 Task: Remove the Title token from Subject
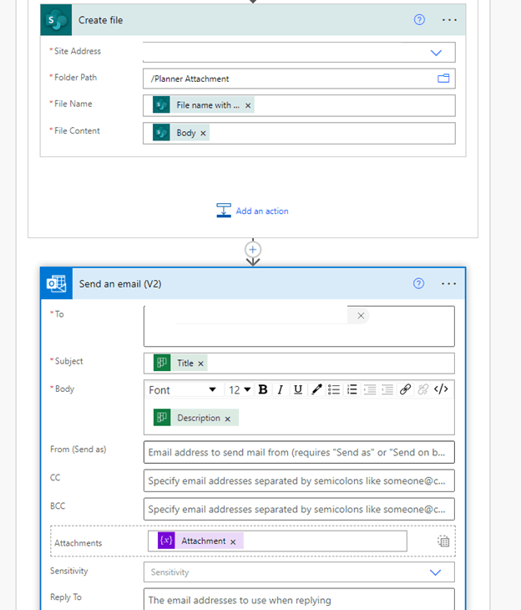(x=200, y=363)
